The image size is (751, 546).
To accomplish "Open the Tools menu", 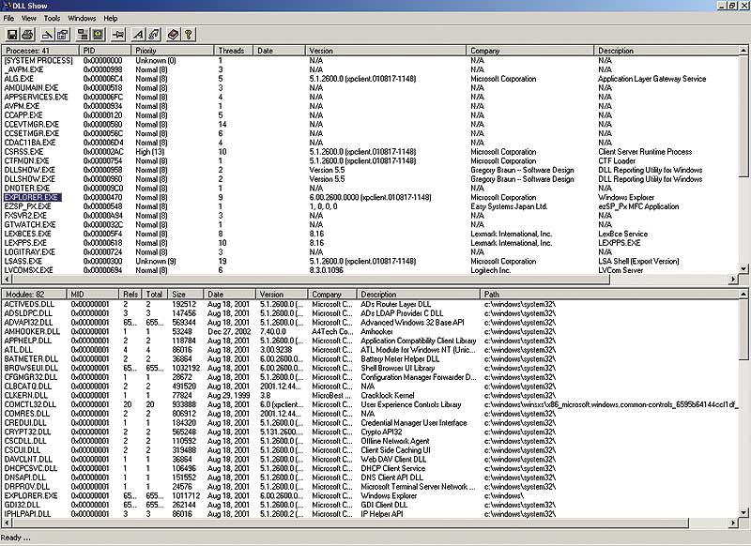I will pyautogui.click(x=52, y=18).
